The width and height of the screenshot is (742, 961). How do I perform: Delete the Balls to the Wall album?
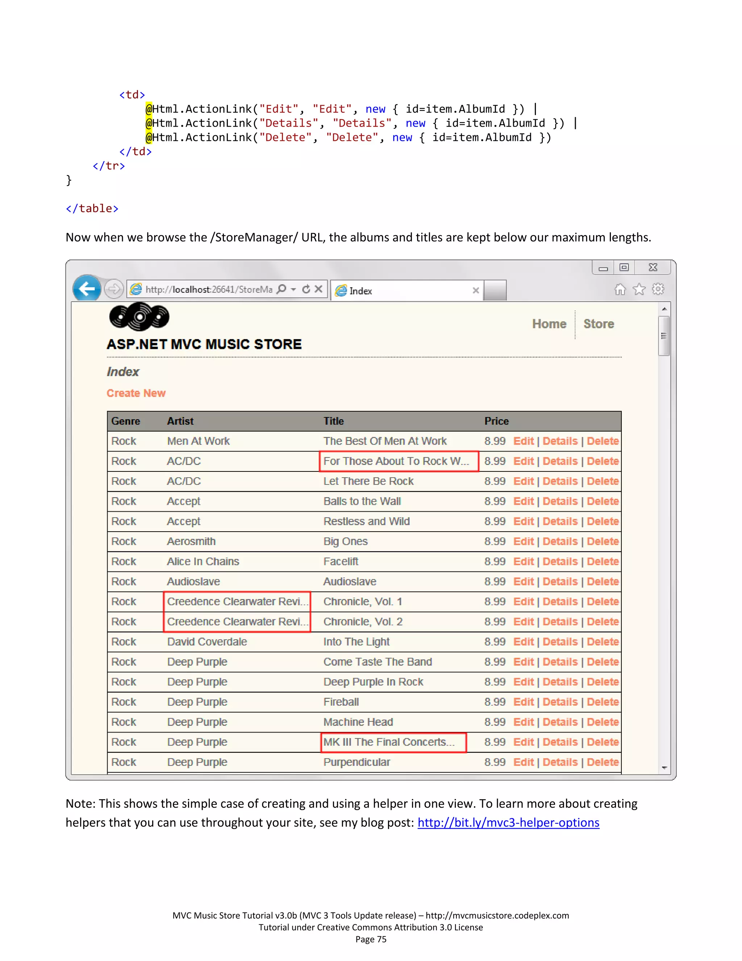coord(603,502)
